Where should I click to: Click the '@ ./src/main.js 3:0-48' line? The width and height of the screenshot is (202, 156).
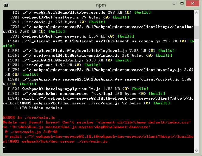tap(31, 132)
